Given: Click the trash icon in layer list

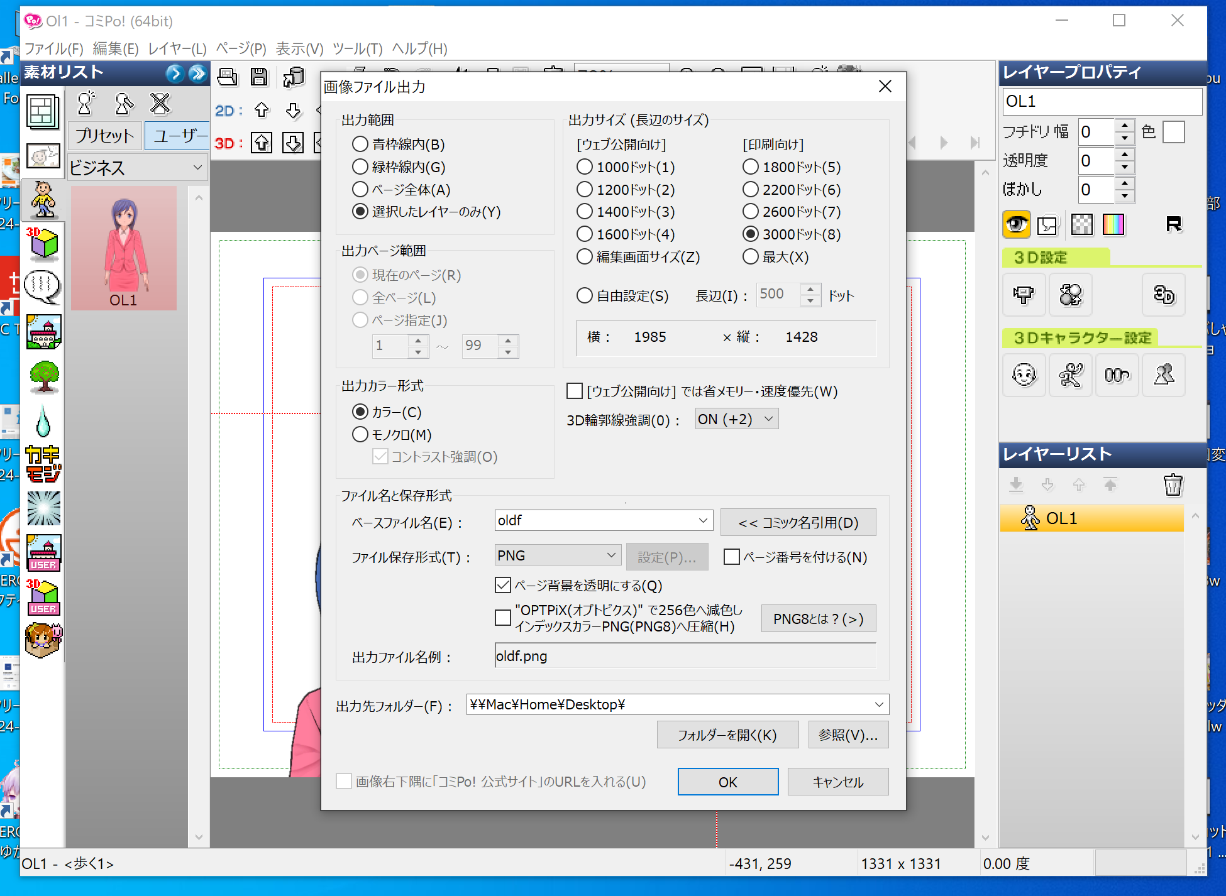Looking at the screenshot, I should [1173, 485].
